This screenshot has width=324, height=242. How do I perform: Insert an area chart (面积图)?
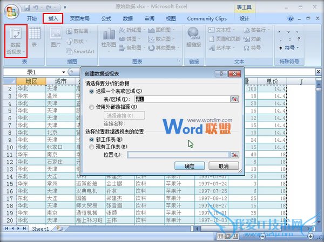160,30
